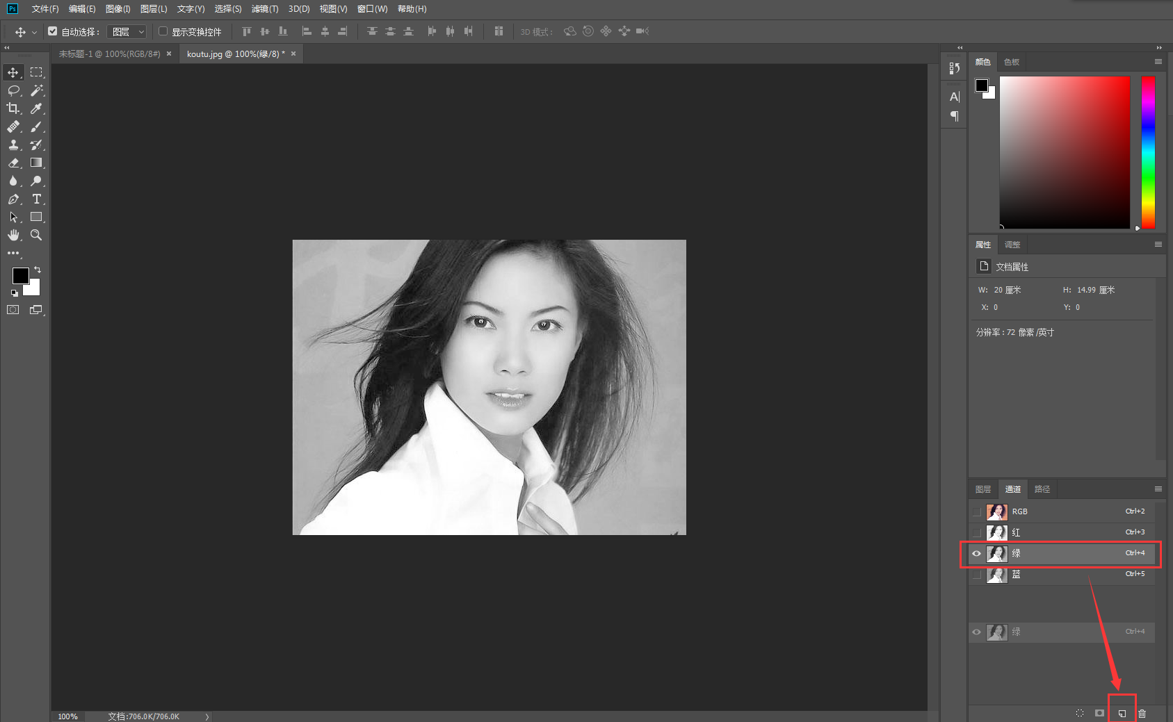
Task: Create a new channel from Channels panel
Action: [1122, 714]
